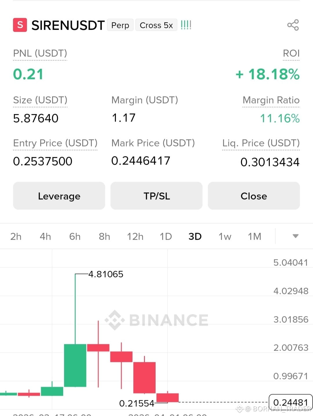Screen dimensions: 313x416
Task: Switch chart to 4h interval
Action: coord(46,236)
